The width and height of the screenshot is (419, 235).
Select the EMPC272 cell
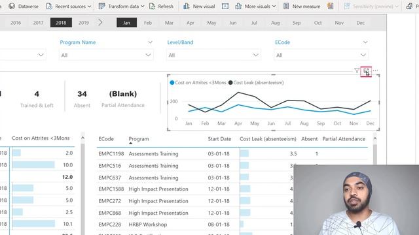pyautogui.click(x=109, y=201)
